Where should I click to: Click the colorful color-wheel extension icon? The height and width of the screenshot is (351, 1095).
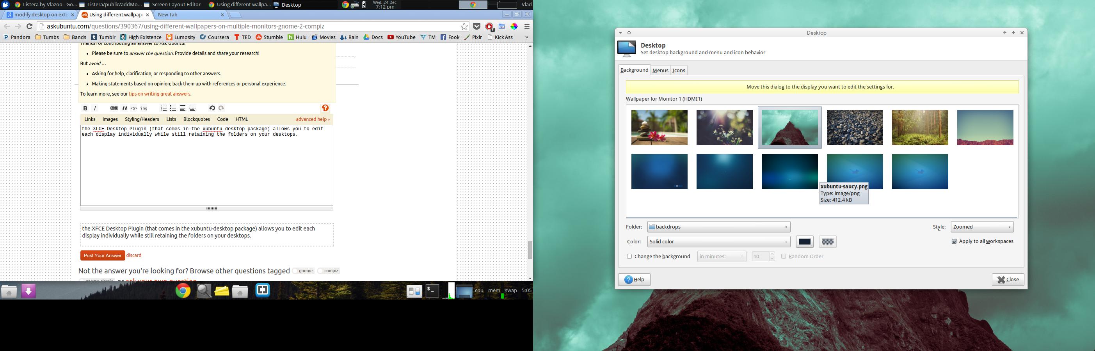tap(514, 27)
